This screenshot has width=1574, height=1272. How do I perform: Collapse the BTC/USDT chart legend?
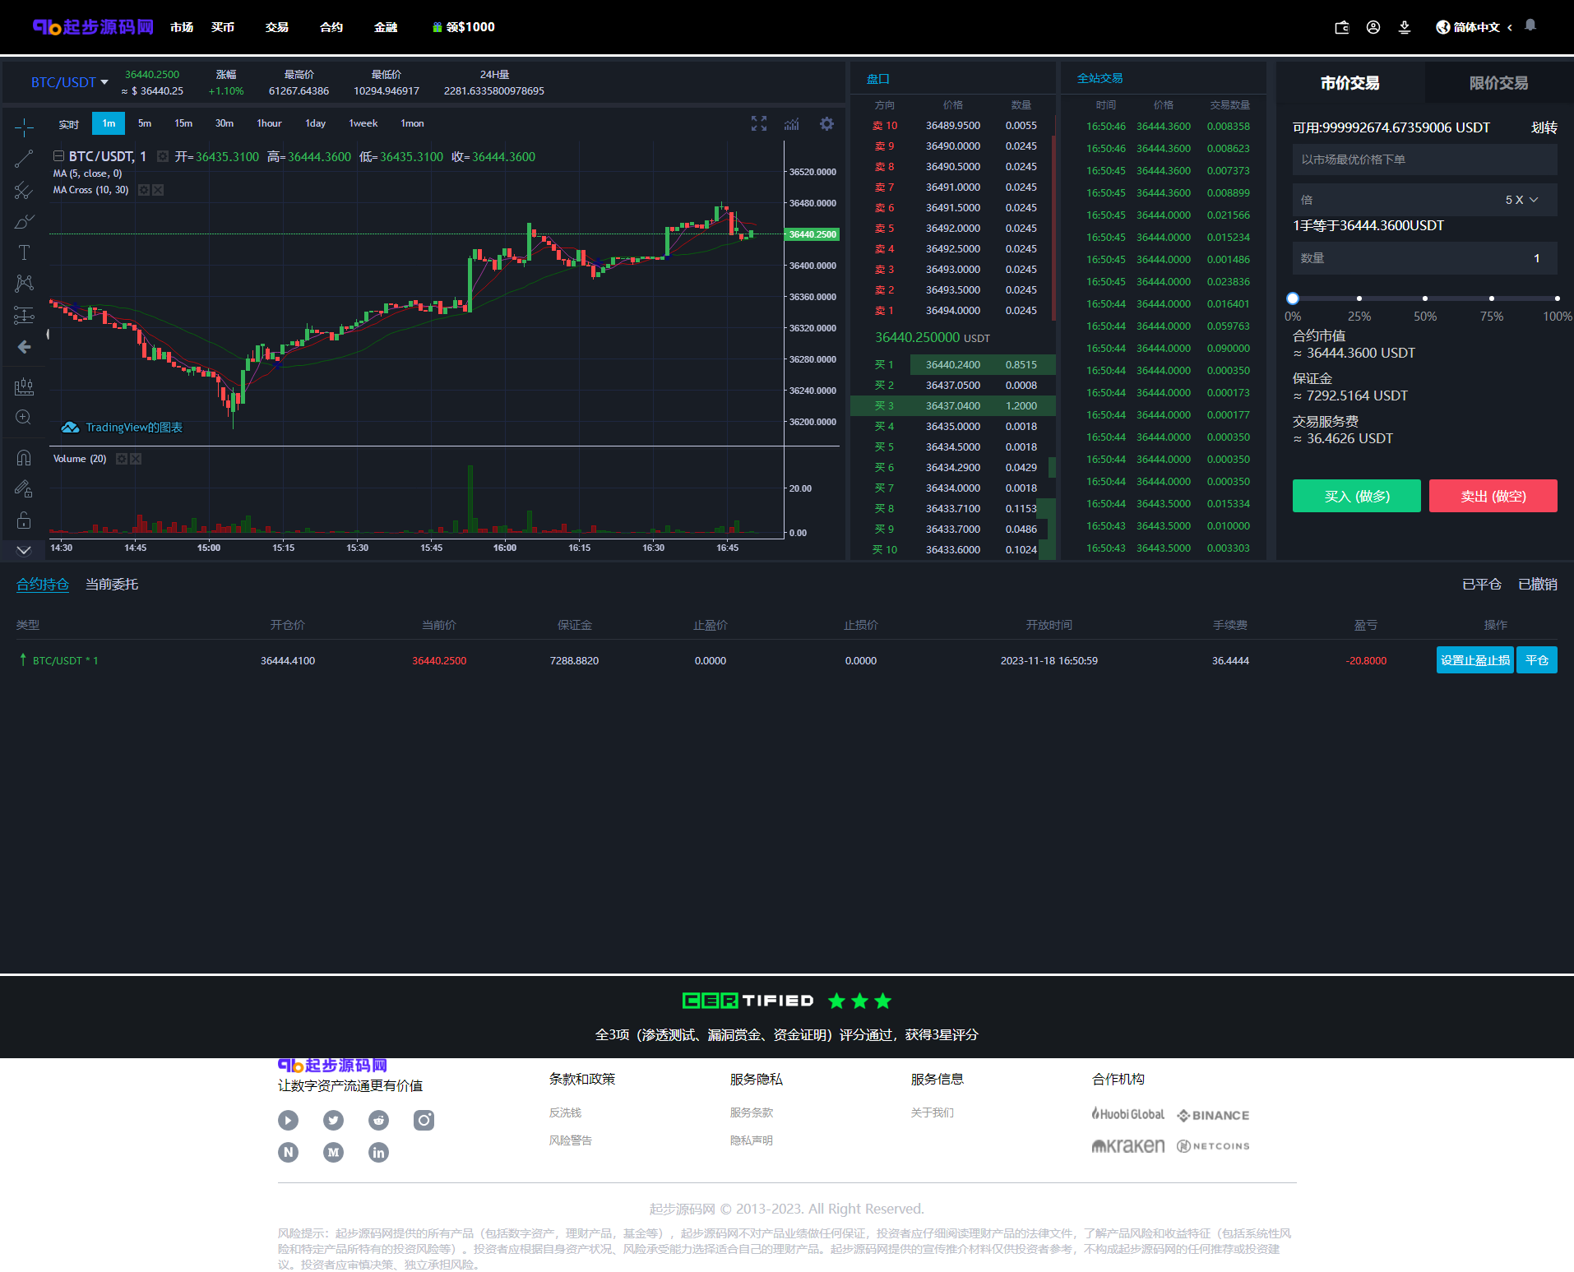click(58, 156)
